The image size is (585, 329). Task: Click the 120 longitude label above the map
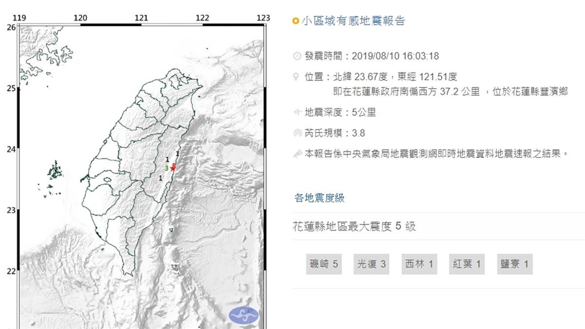point(80,18)
